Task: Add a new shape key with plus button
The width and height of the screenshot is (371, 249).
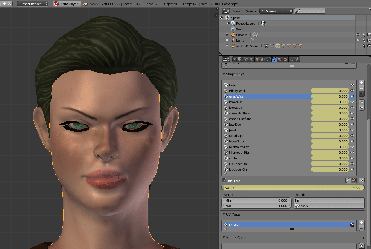Action: click(362, 83)
